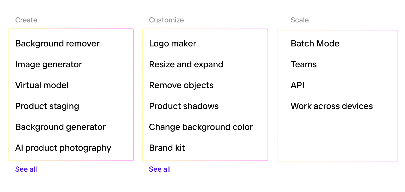Click the Scale column heading
This screenshot has height=192, width=405.
click(300, 20)
